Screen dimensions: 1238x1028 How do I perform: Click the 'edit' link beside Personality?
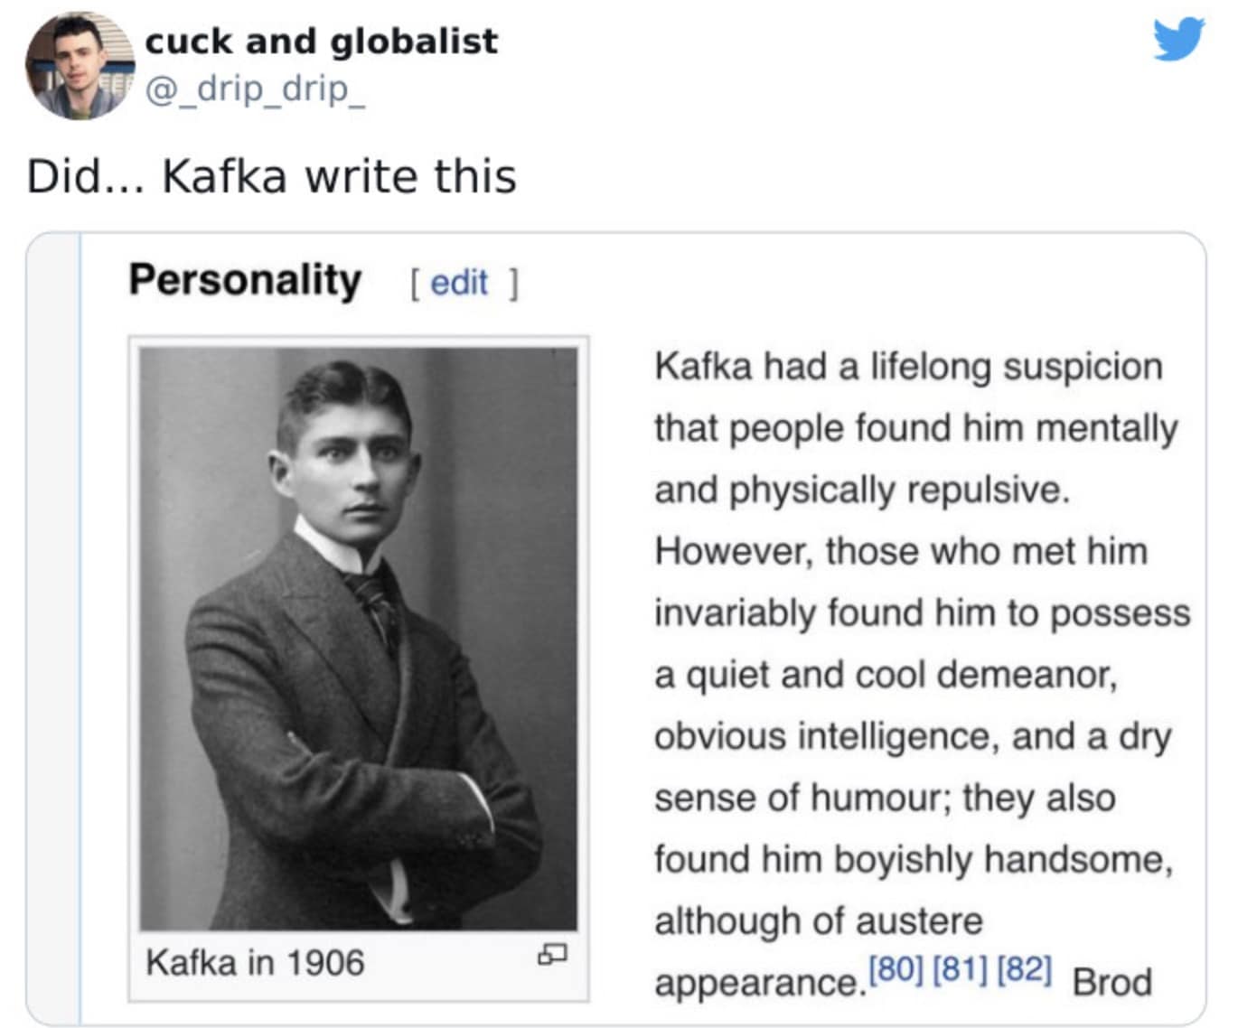coord(459,283)
